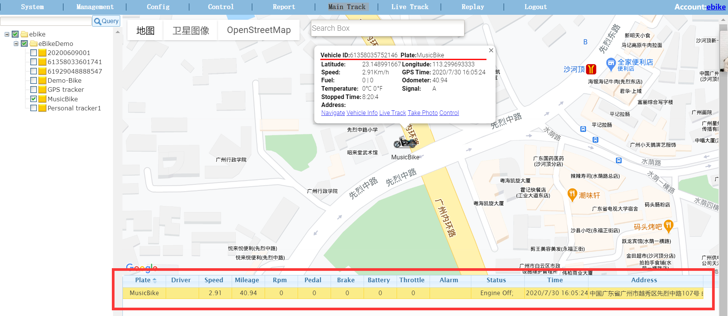The height and width of the screenshot is (316, 728).
Task: Click the MusicBike motorcycle marker on map
Action: 405,143
